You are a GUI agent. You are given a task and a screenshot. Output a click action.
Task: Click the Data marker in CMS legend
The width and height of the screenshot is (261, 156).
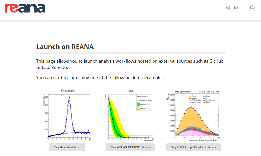204,102
